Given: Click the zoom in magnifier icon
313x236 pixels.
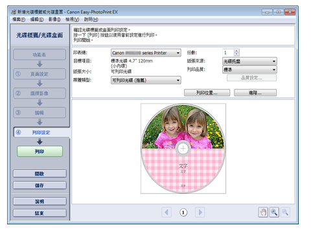Looking at the screenshot, I should (x=274, y=212).
